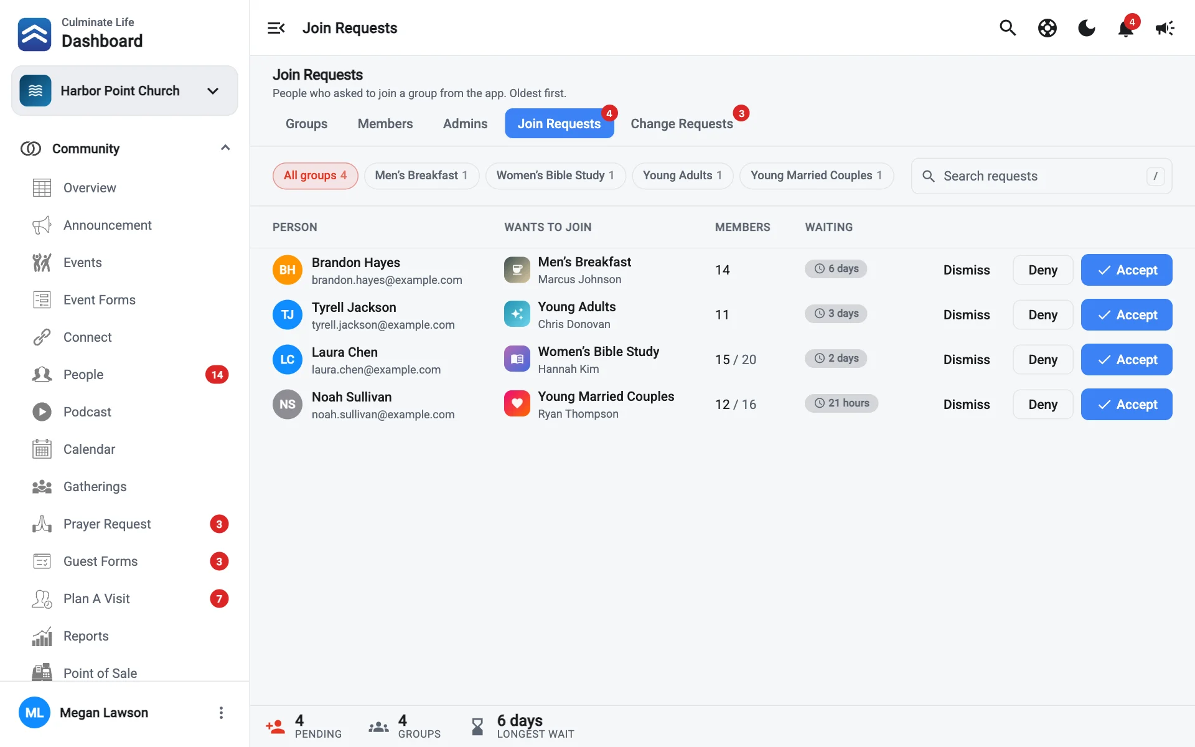Image resolution: width=1195 pixels, height=747 pixels.
Task: Collapse the sidebar with the menu icon
Action: pos(276,28)
